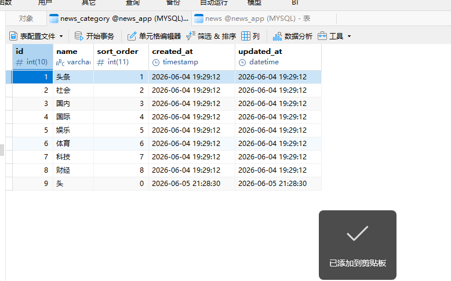451x281 pixels.
Task: Select the name cell 头 in row 9
Action: [74, 184]
